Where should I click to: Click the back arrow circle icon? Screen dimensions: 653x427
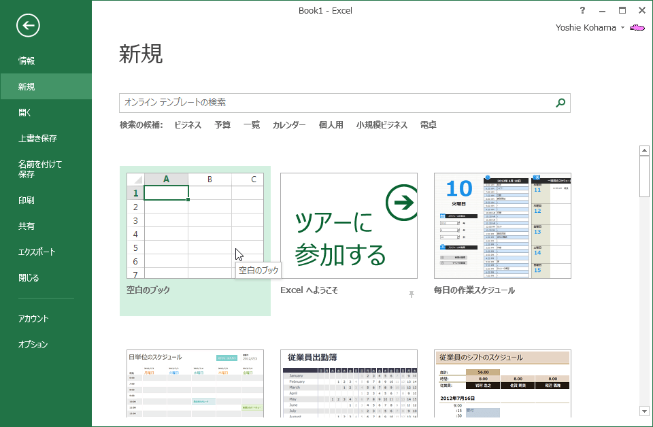pyautogui.click(x=29, y=25)
